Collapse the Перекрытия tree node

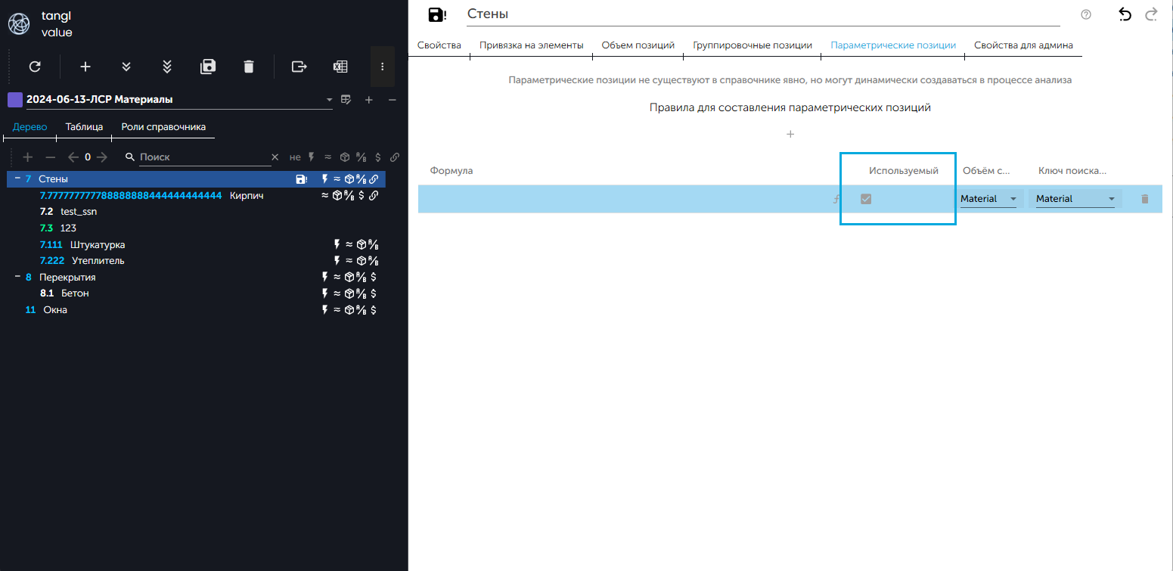(x=17, y=277)
